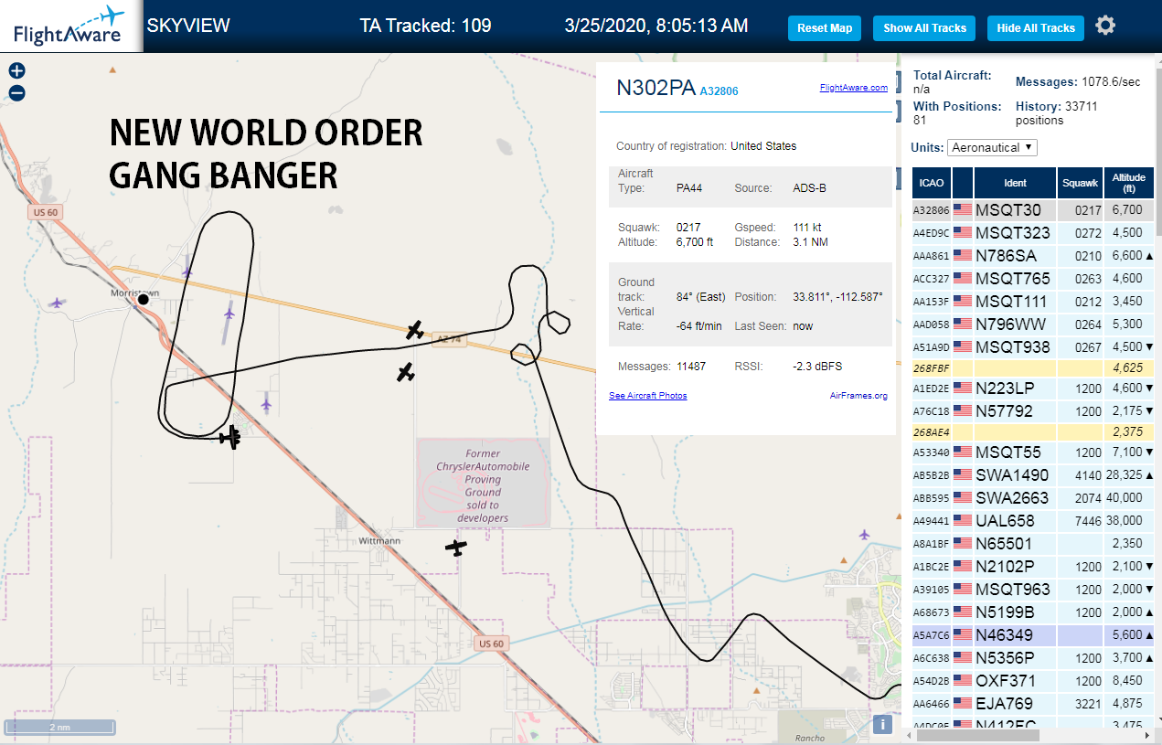Open the Units dropdown set to Aeronautical
1162x745 pixels.
pos(993,147)
